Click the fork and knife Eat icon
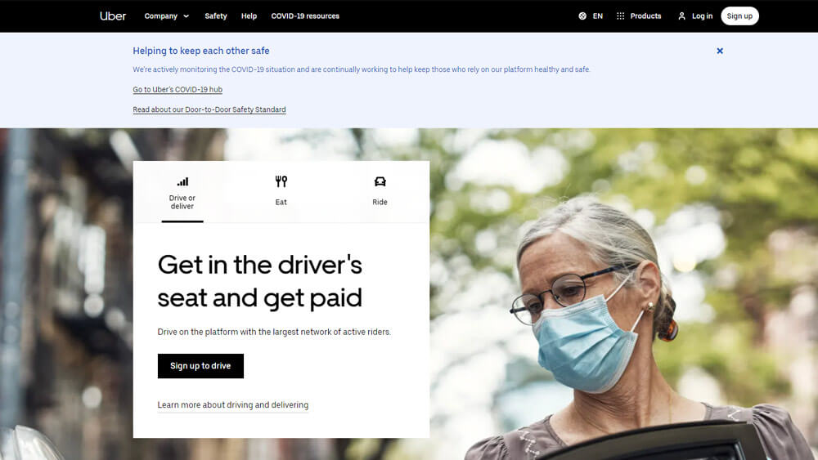 tap(281, 181)
